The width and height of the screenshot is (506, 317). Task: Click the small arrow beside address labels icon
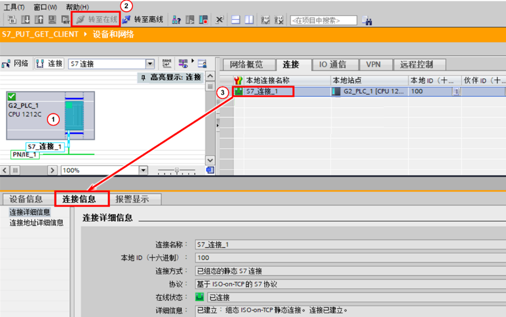coord(193,61)
